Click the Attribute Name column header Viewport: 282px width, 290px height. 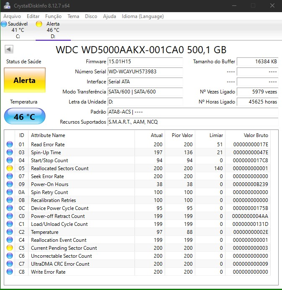coord(82,135)
